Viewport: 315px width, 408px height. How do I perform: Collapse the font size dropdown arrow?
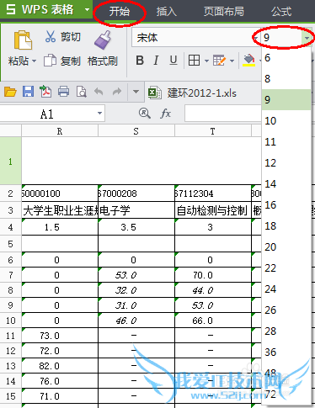coord(307,38)
